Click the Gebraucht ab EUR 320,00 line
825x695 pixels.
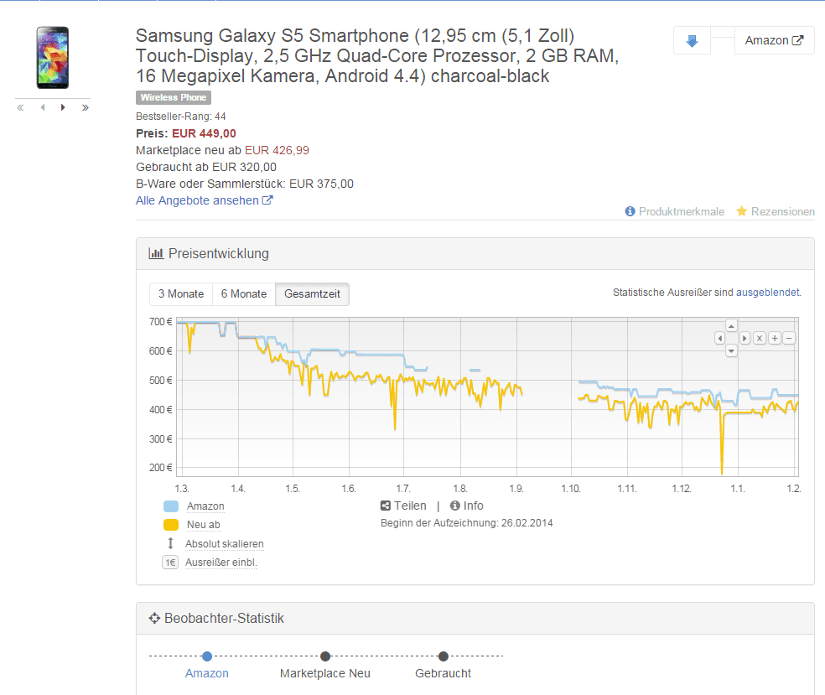pos(206,168)
